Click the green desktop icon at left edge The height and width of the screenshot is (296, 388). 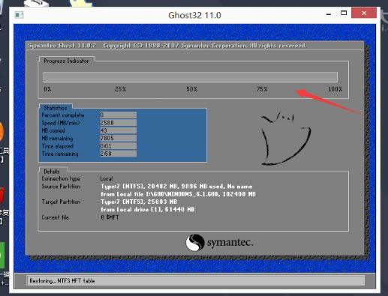pyautogui.click(x=2, y=255)
